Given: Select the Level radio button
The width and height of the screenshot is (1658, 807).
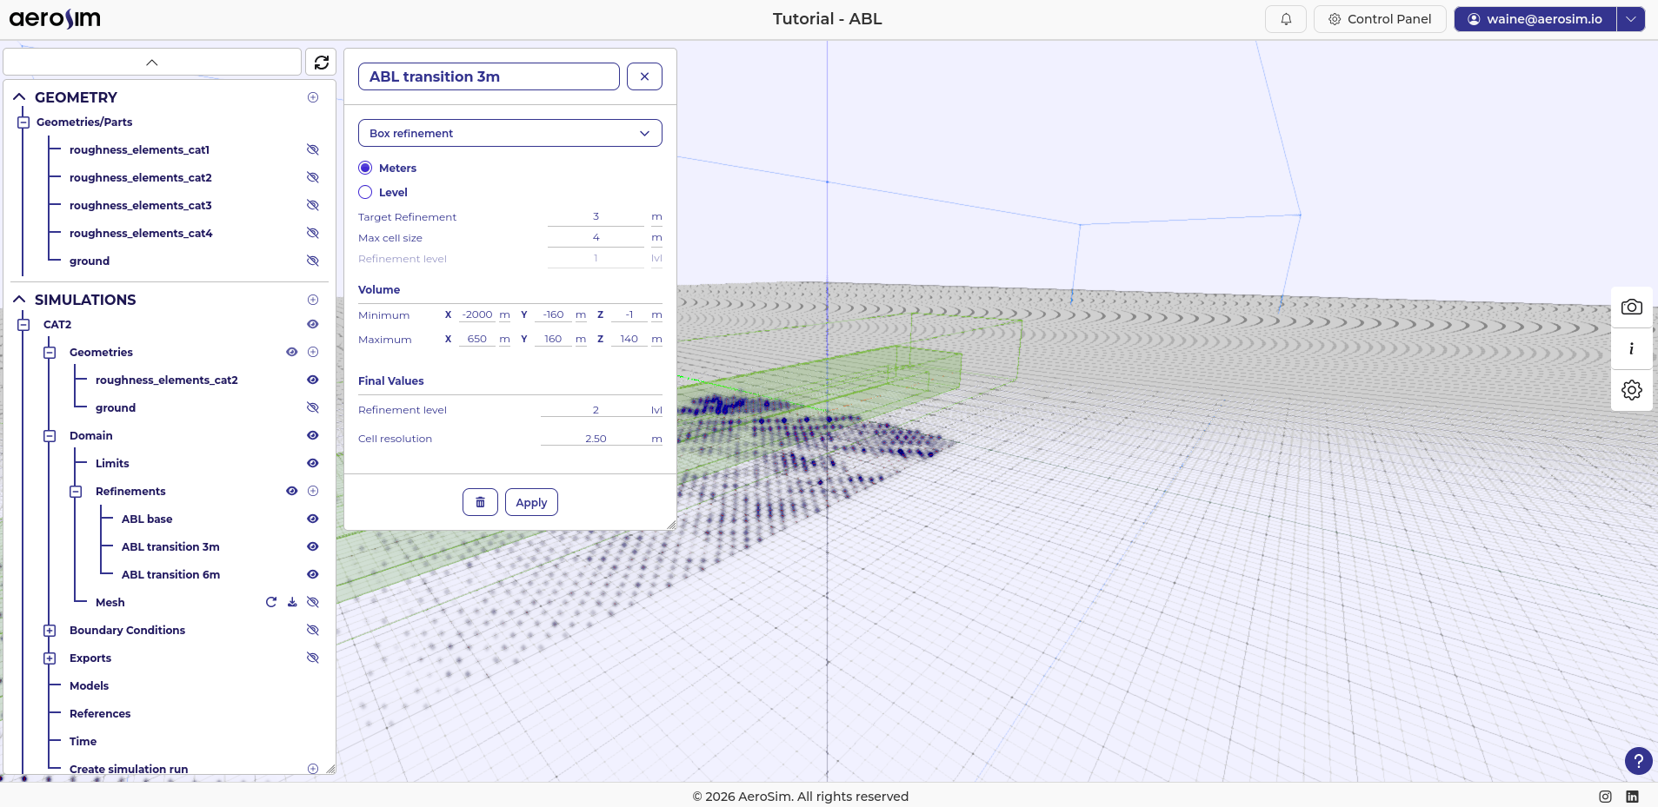Looking at the screenshot, I should pos(365,192).
